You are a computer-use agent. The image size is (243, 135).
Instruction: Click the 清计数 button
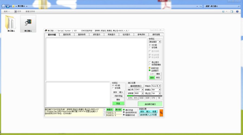click(118, 109)
